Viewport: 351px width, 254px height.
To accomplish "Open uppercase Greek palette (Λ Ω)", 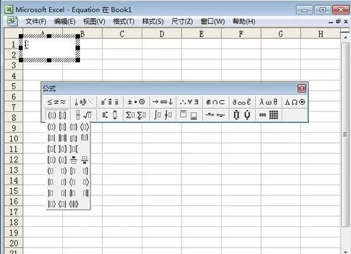I will tap(295, 102).
